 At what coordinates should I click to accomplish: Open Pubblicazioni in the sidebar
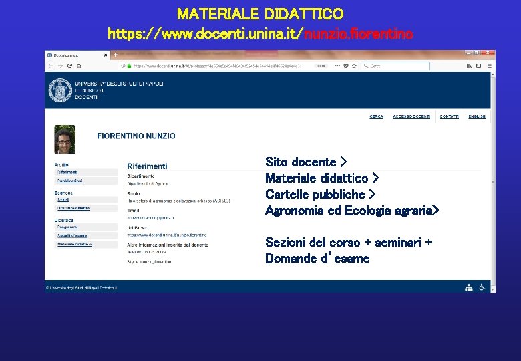69,180
